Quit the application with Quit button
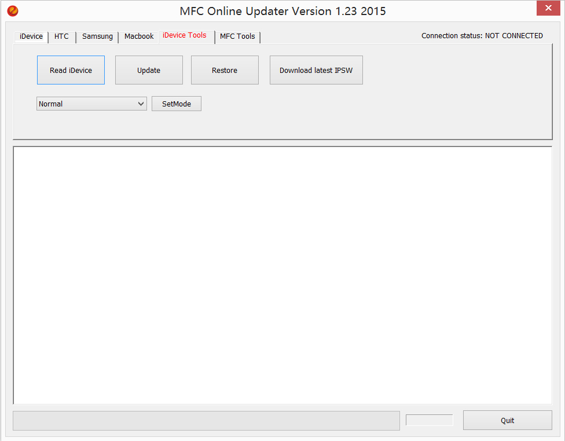Screen dimensions: 565x441 coord(507,420)
